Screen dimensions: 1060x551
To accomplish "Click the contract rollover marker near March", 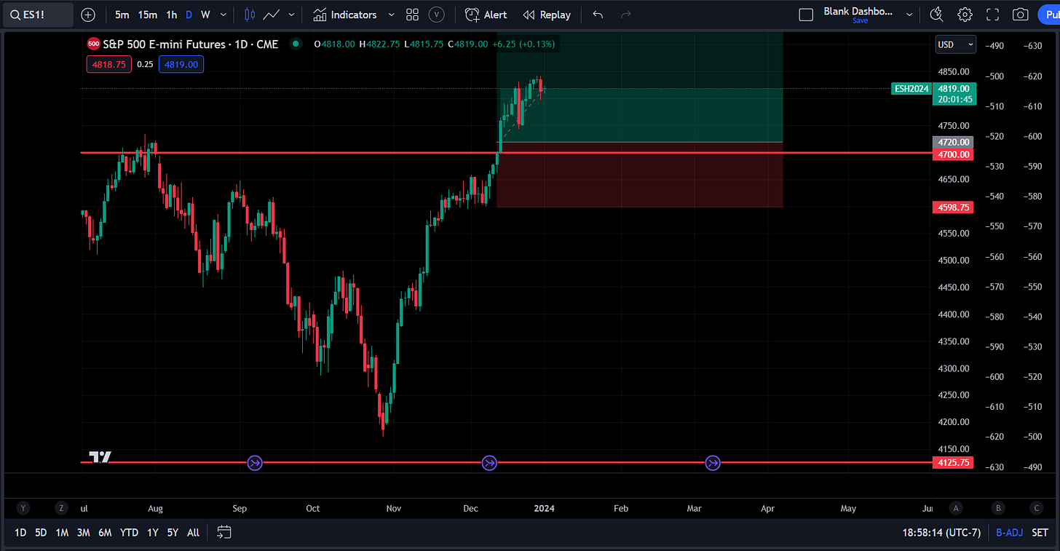I will (713, 462).
